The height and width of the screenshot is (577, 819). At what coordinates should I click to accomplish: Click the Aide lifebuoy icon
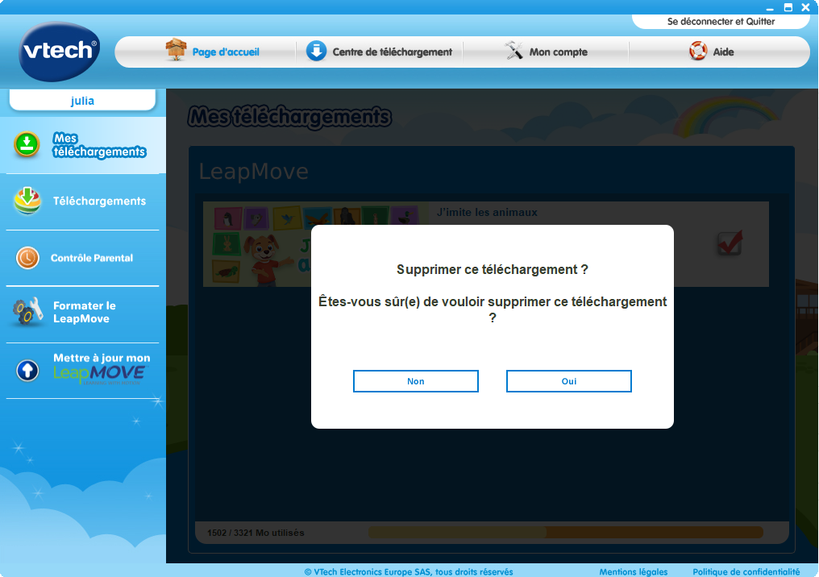click(x=698, y=52)
